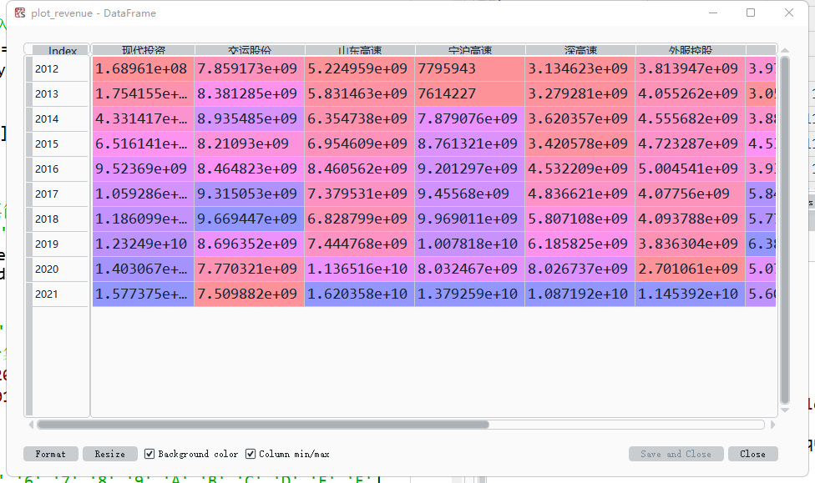Click the vertical scrollbar thumb
Screen dimensions: 815x483
click(785, 230)
